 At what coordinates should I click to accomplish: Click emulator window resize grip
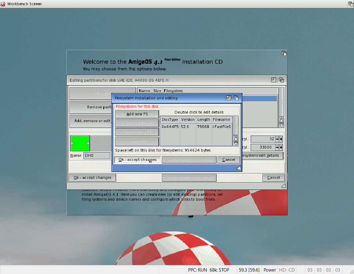[352, 272]
